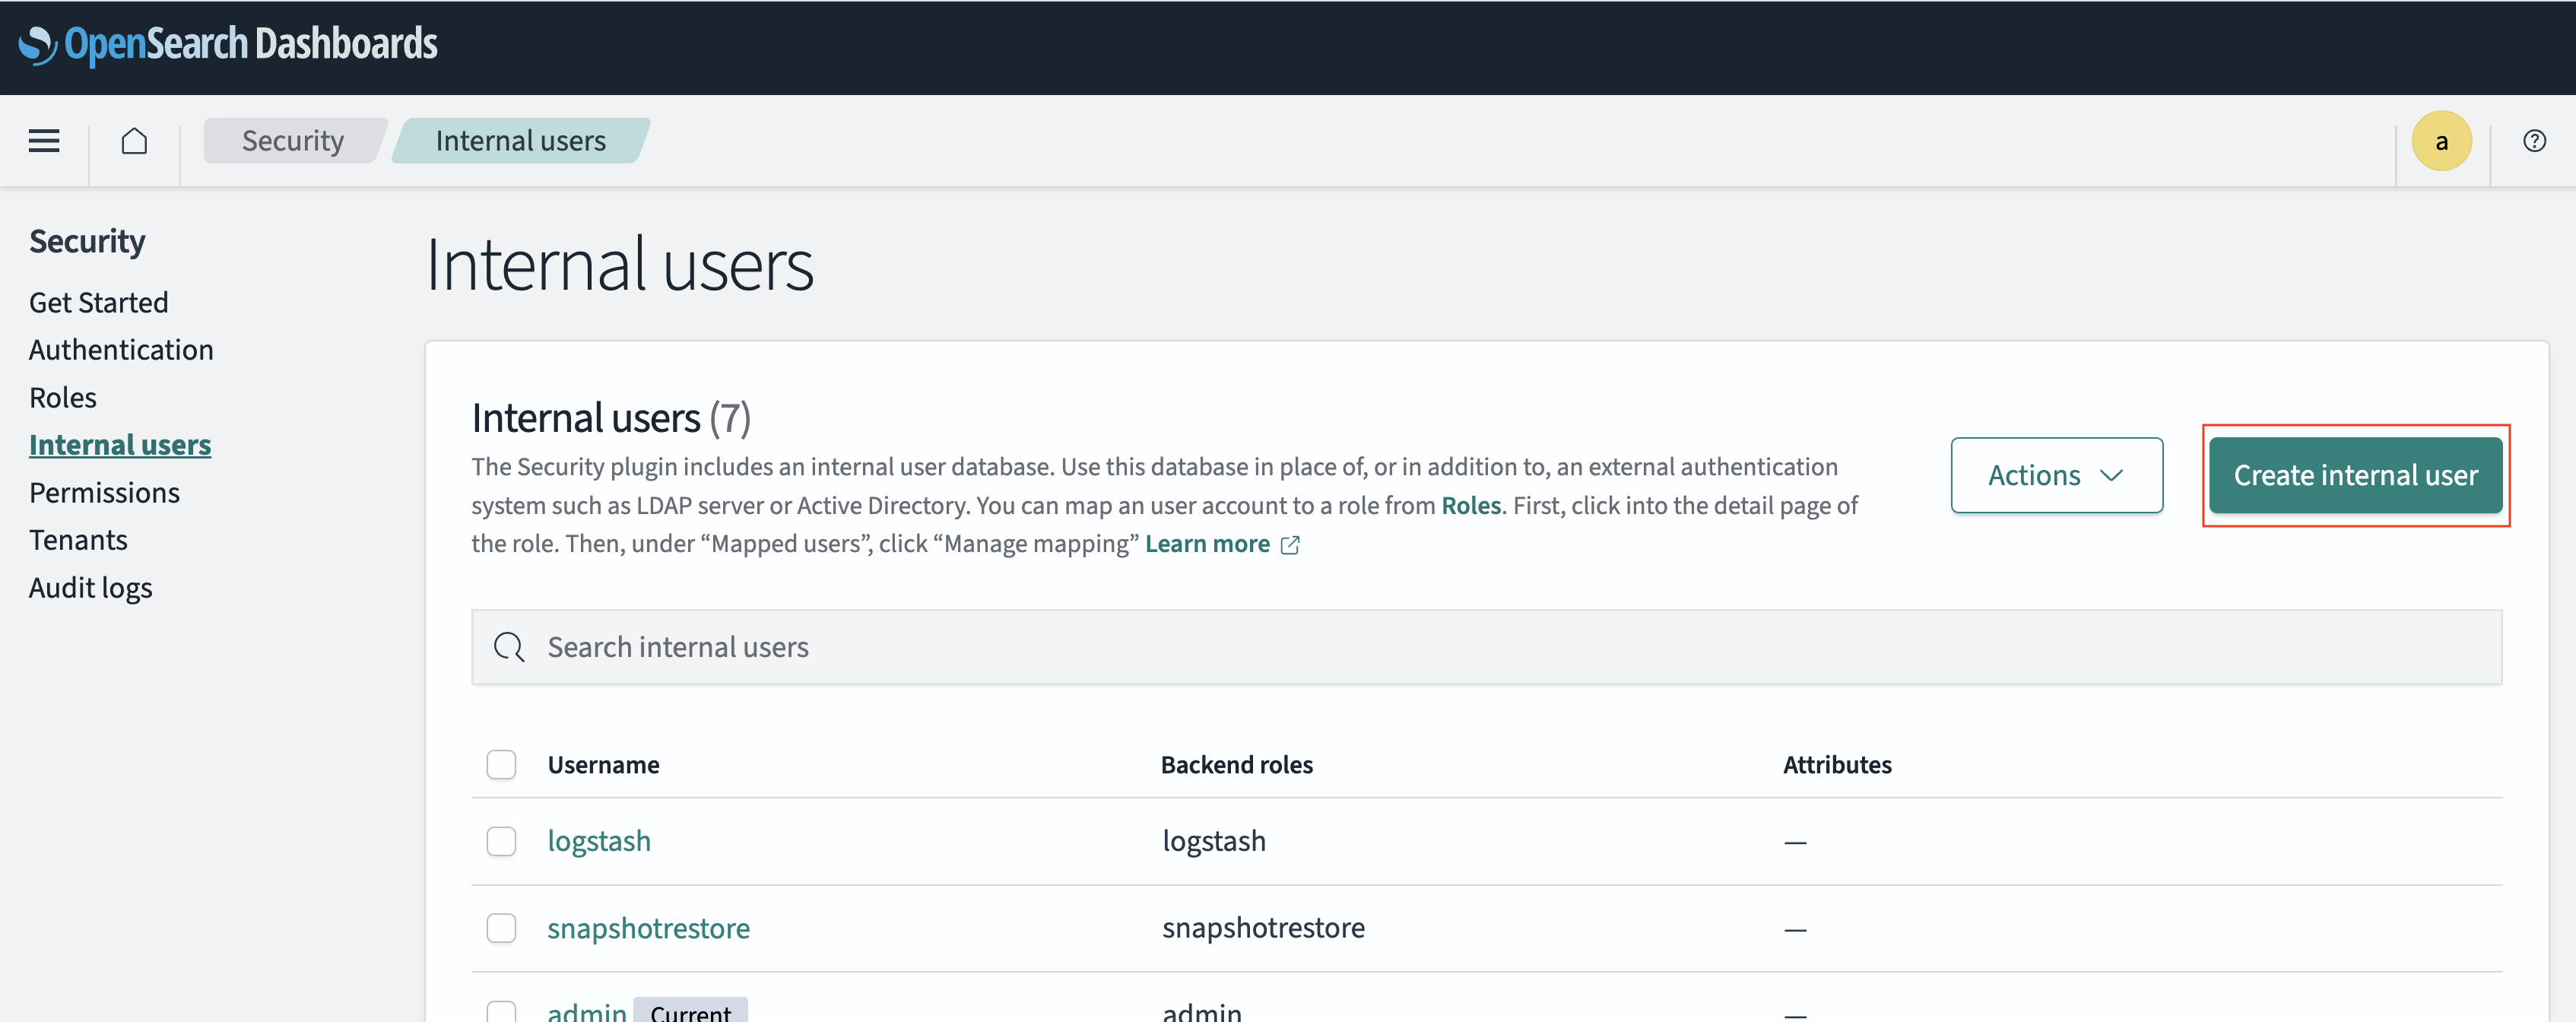Check the snapshotrestore user checkbox
2576x1022 pixels.
coord(501,928)
